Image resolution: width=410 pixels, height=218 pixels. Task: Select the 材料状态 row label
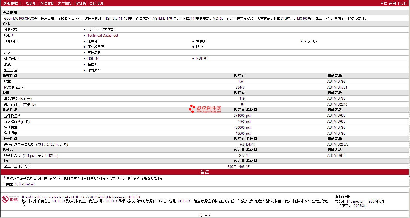(x=11, y=30)
